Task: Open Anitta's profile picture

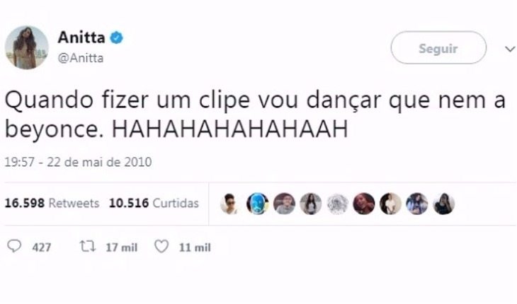Action: tap(27, 47)
